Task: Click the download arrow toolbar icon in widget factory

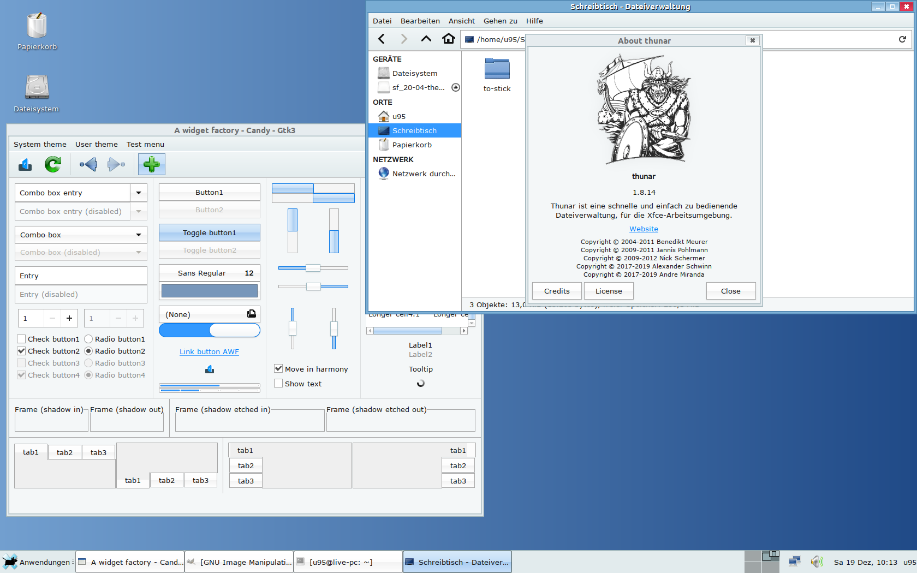Action: point(25,164)
